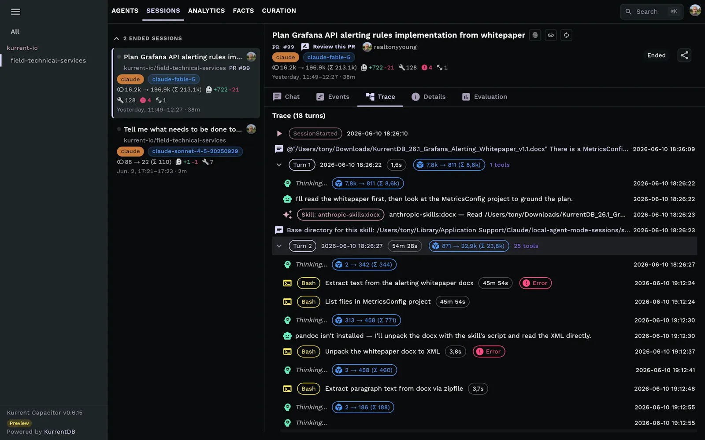This screenshot has height=440, width=705.
Task: Click PR #99 in session header
Action: [x=283, y=47]
